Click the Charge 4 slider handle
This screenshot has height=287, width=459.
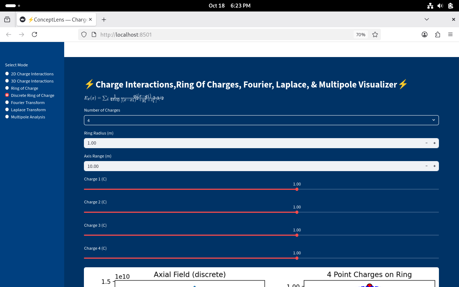click(297, 258)
